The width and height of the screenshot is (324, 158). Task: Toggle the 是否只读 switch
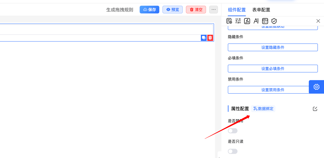coord(233,151)
